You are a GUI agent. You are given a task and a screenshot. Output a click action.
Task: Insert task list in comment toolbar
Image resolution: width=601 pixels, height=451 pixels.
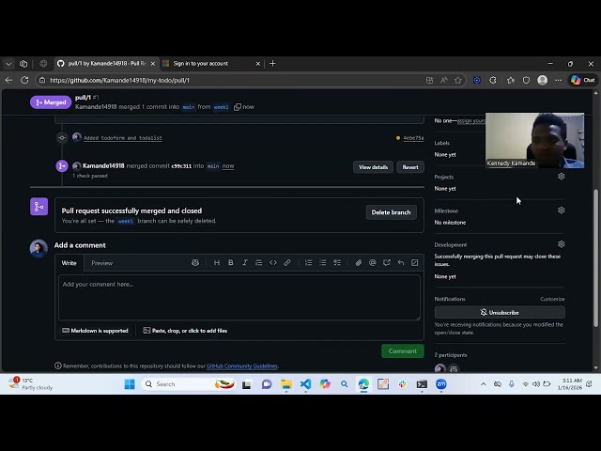click(337, 263)
